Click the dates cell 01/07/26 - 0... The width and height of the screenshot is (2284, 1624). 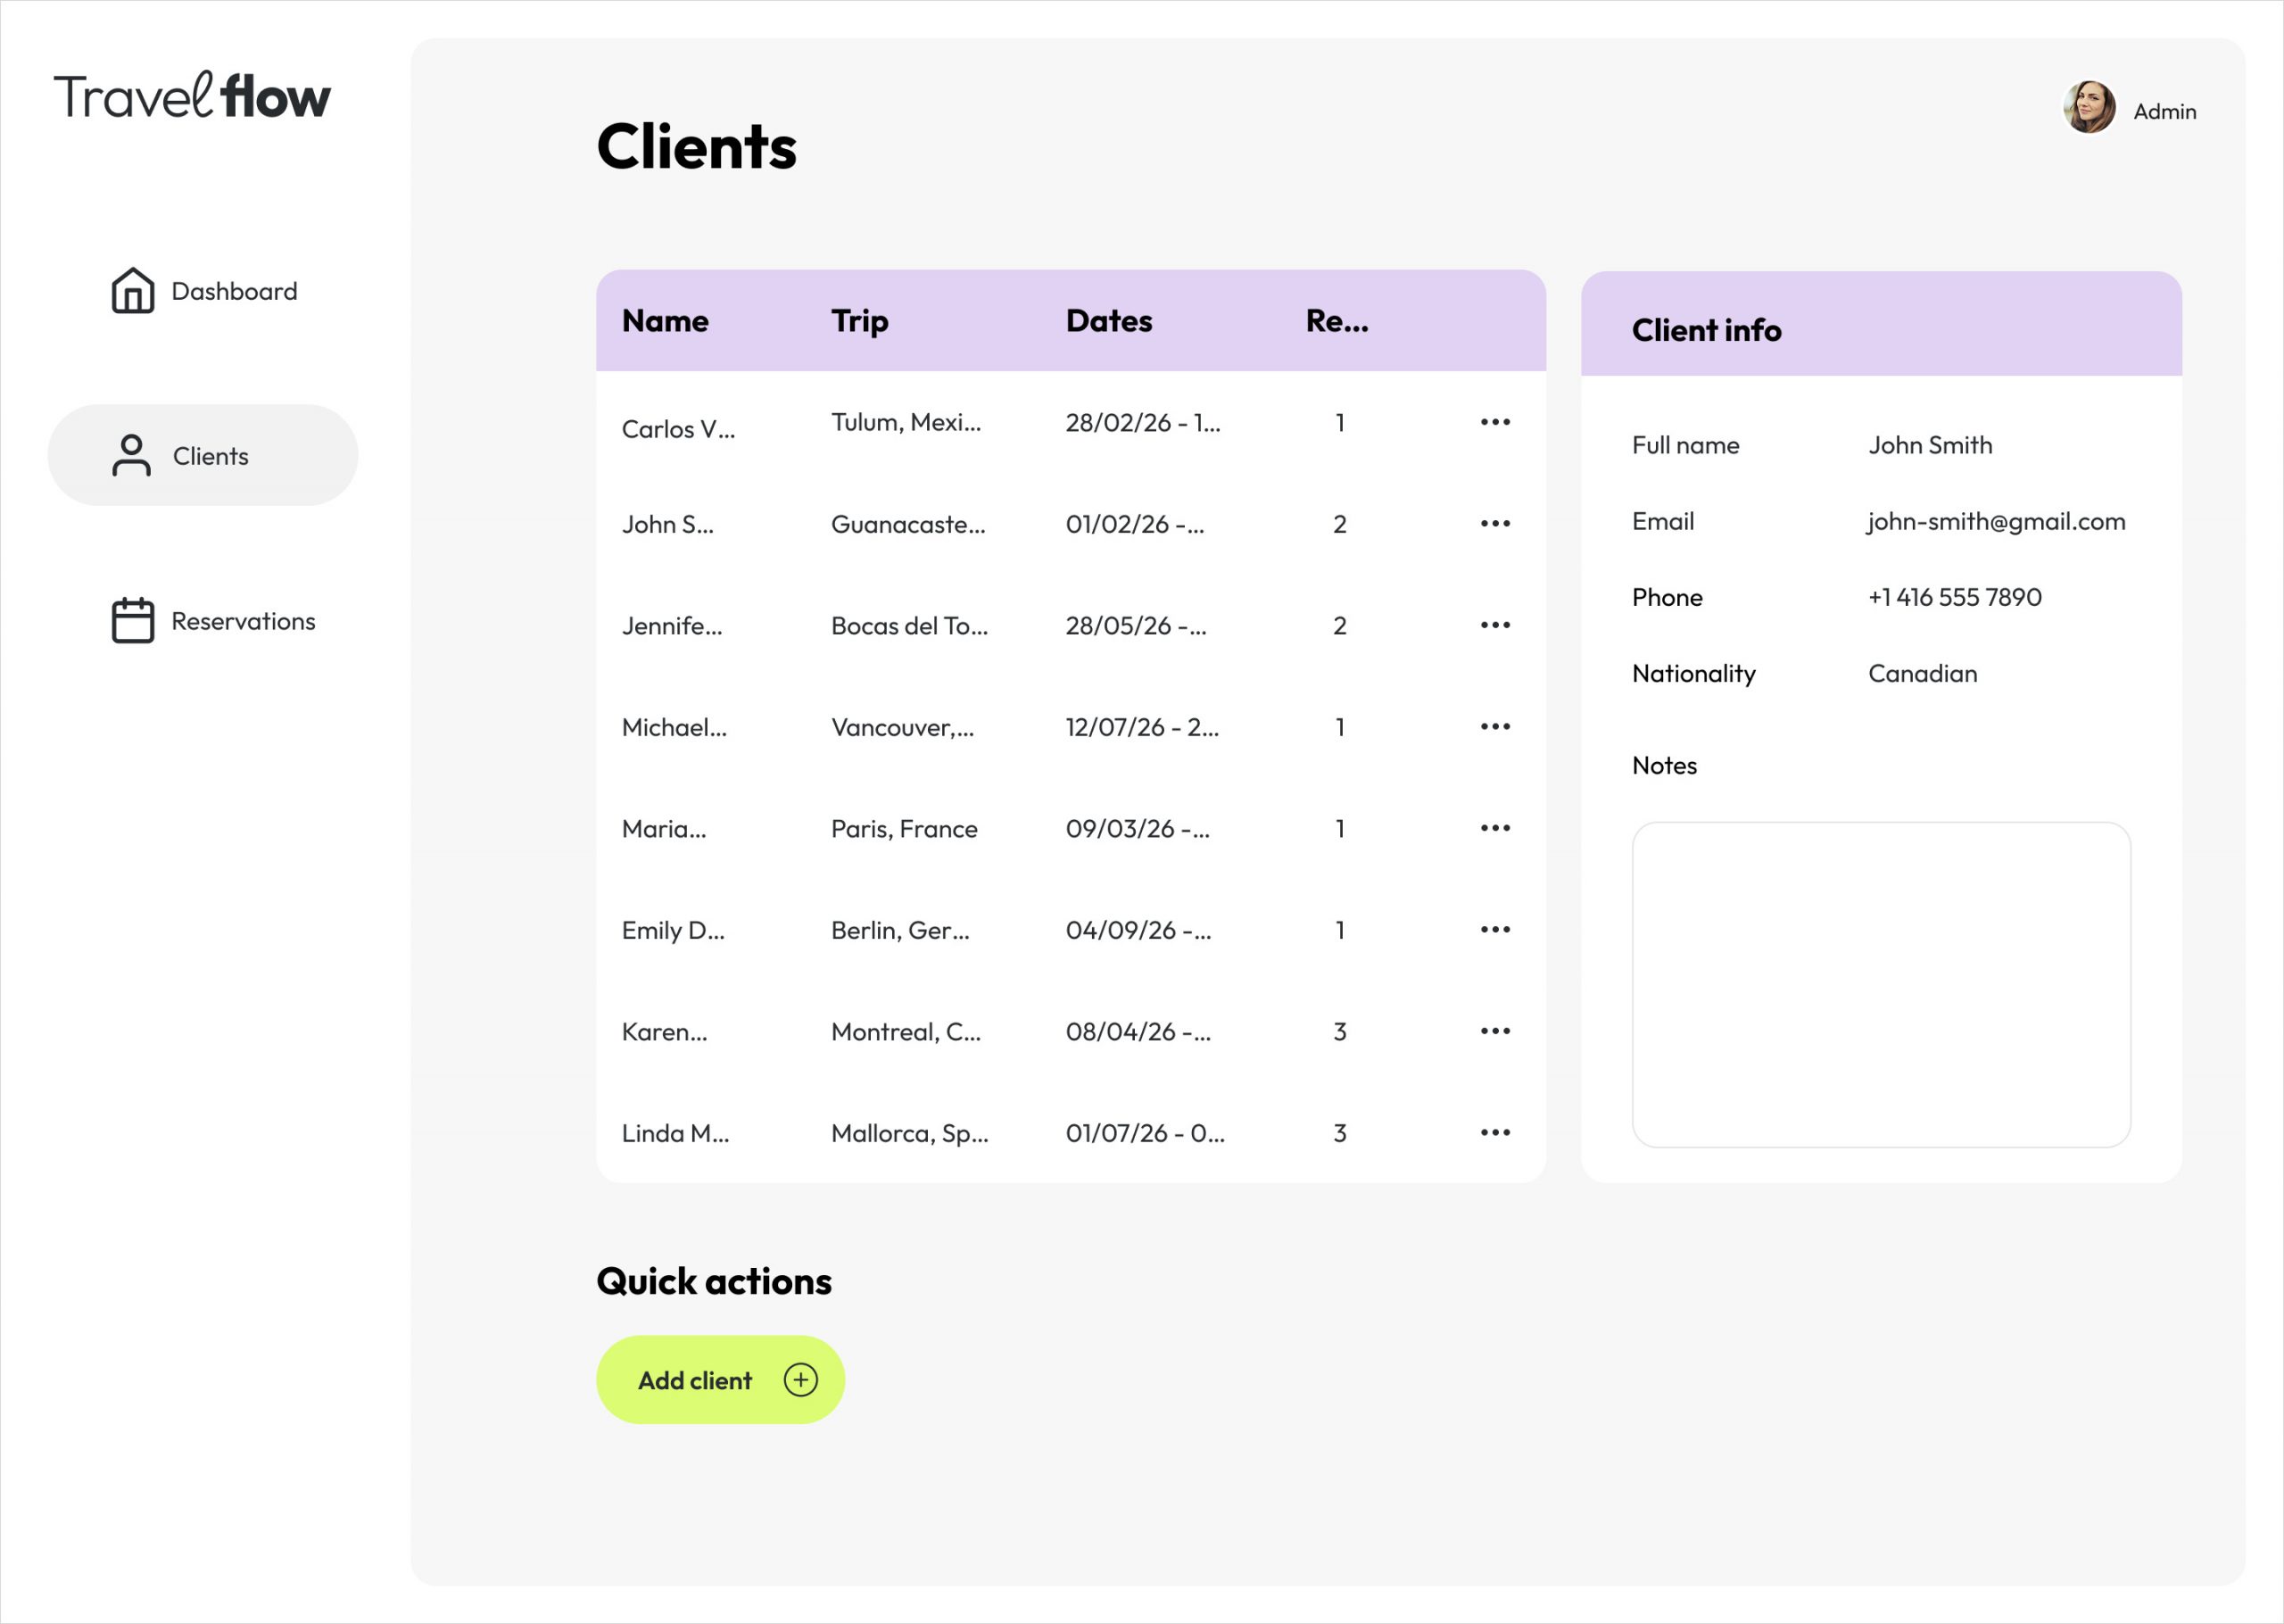[x=1145, y=1133]
